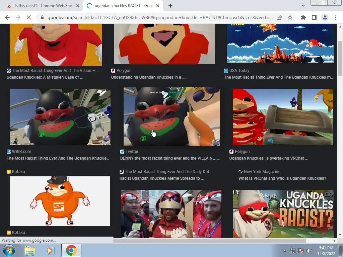Stop loading the page
This screenshot has width=343, height=257.
coord(29,17)
